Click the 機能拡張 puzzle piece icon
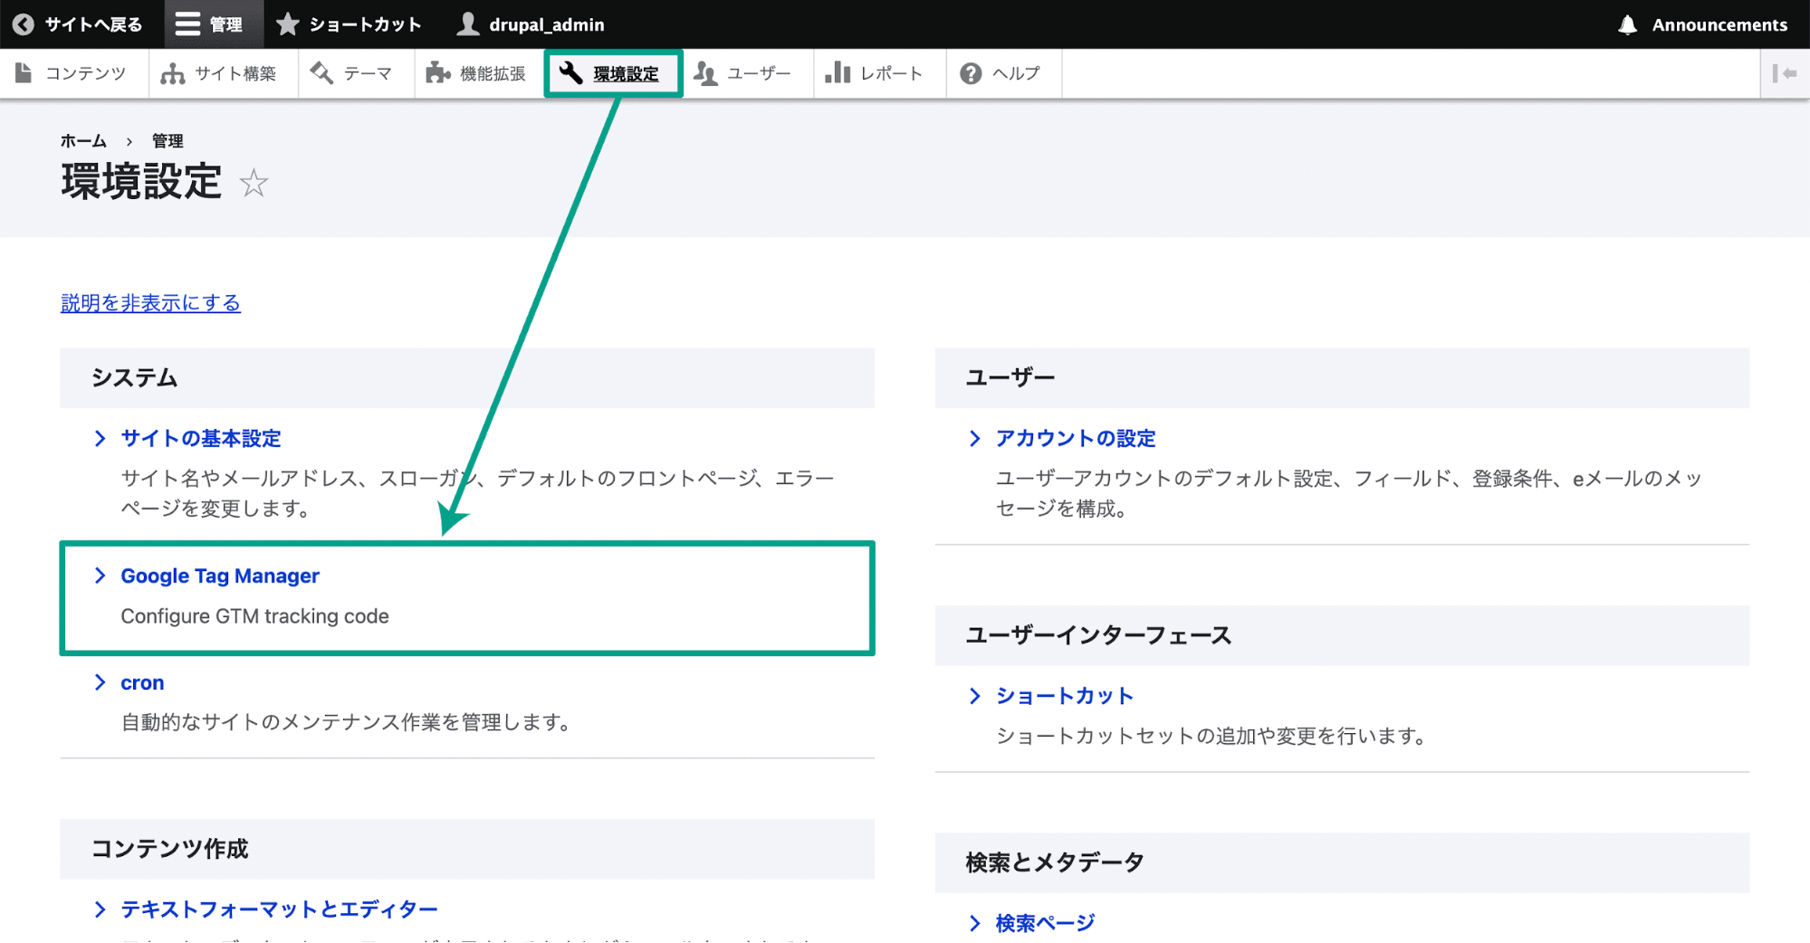Screen dimensions: 1810x943 tap(438, 73)
